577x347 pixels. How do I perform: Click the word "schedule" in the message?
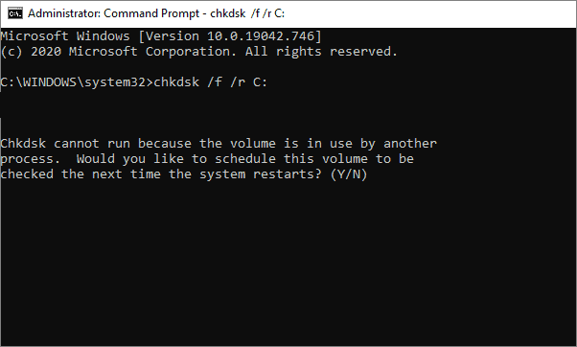(x=245, y=158)
